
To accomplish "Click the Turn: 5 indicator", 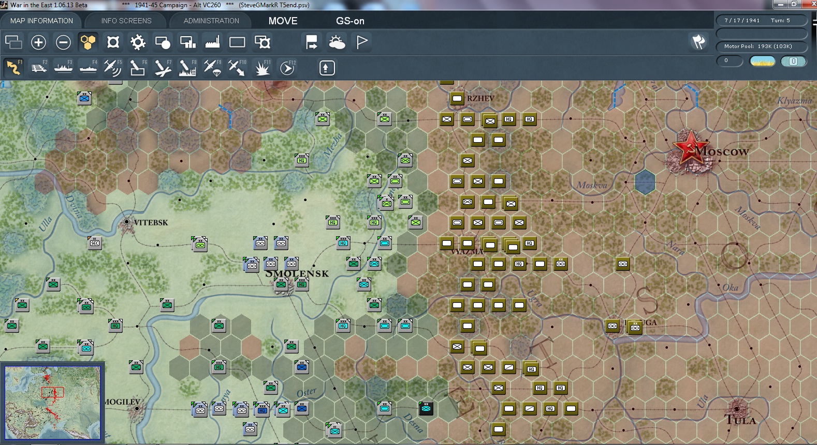I will coord(780,20).
